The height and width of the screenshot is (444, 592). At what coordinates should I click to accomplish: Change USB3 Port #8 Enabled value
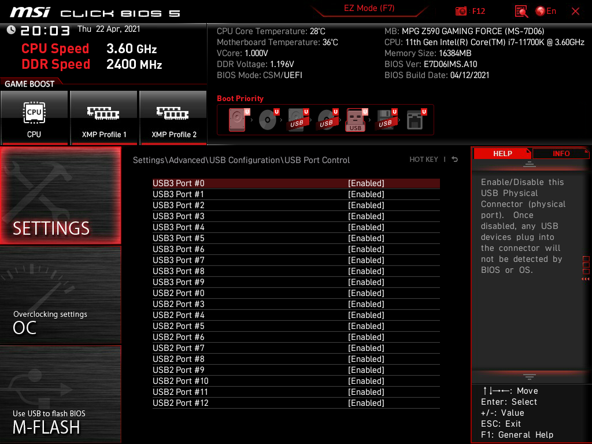(366, 271)
